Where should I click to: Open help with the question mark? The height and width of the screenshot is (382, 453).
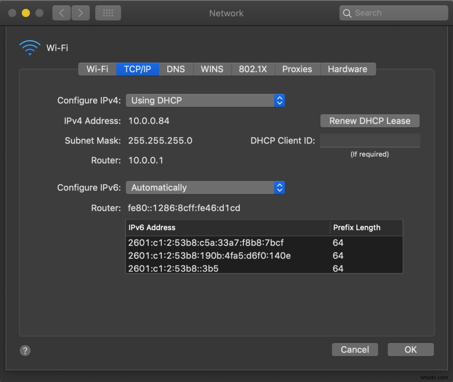pos(25,351)
